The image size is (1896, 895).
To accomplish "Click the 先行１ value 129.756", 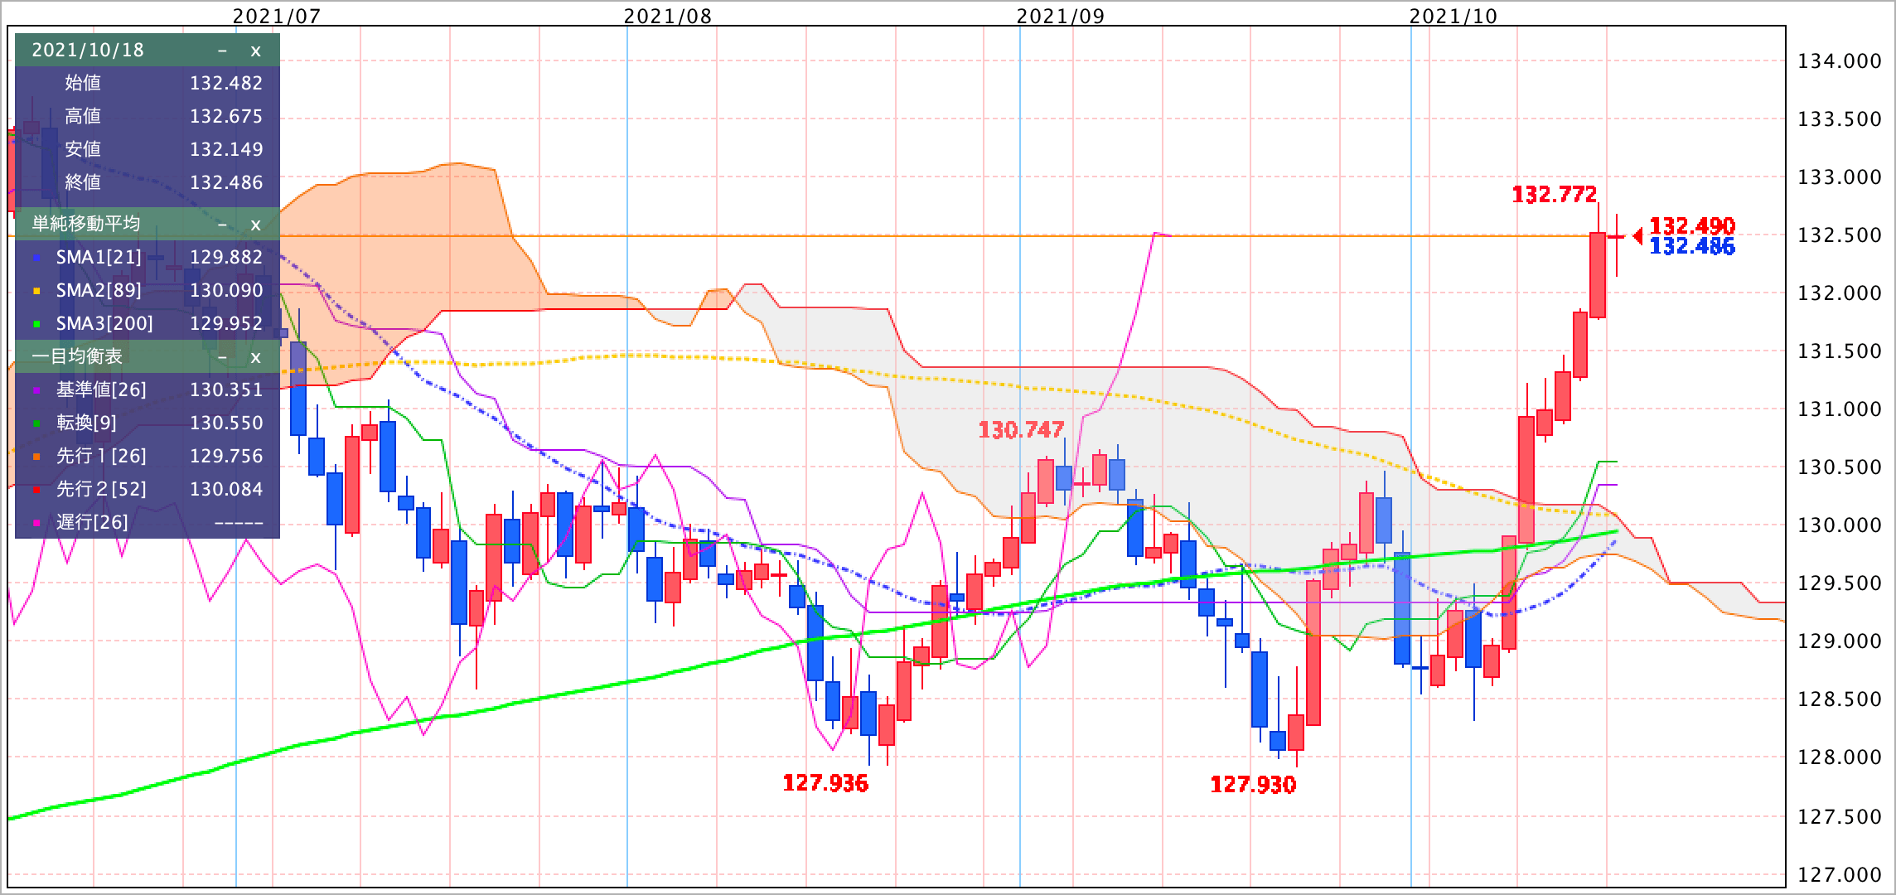I will pyautogui.click(x=226, y=457).
